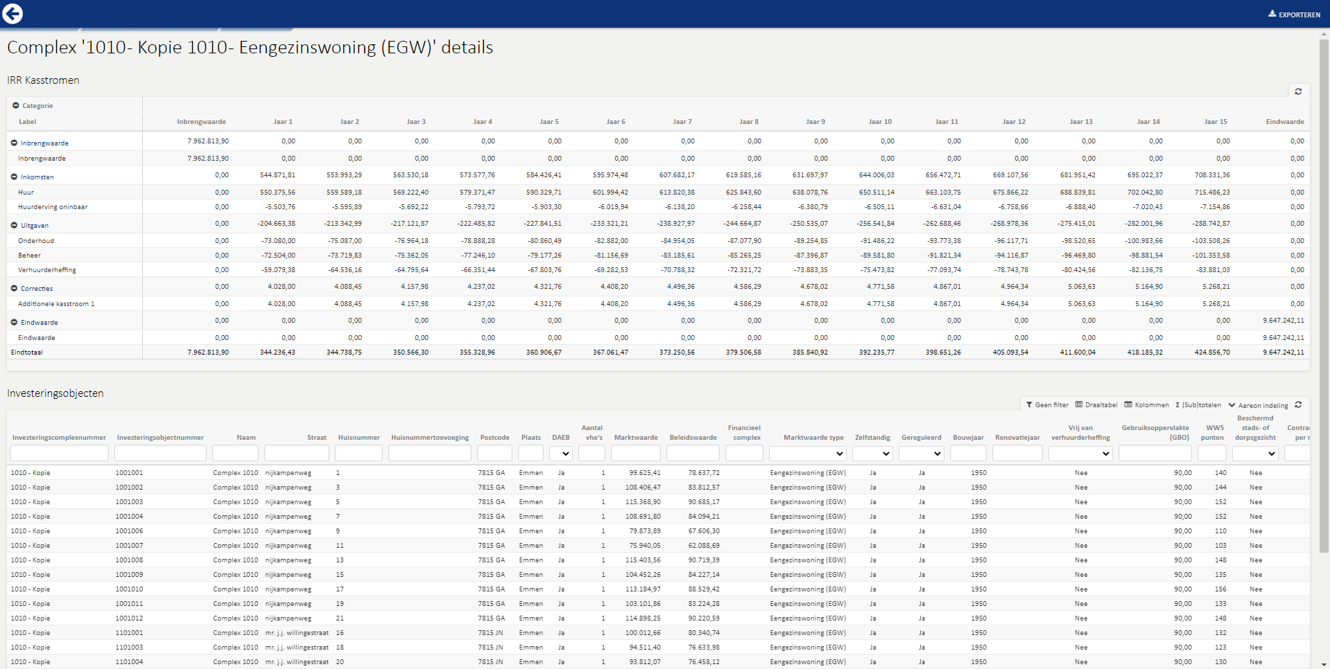This screenshot has width=1330, height=669.
Task: Click the Exporteren download button
Action: [1294, 14]
